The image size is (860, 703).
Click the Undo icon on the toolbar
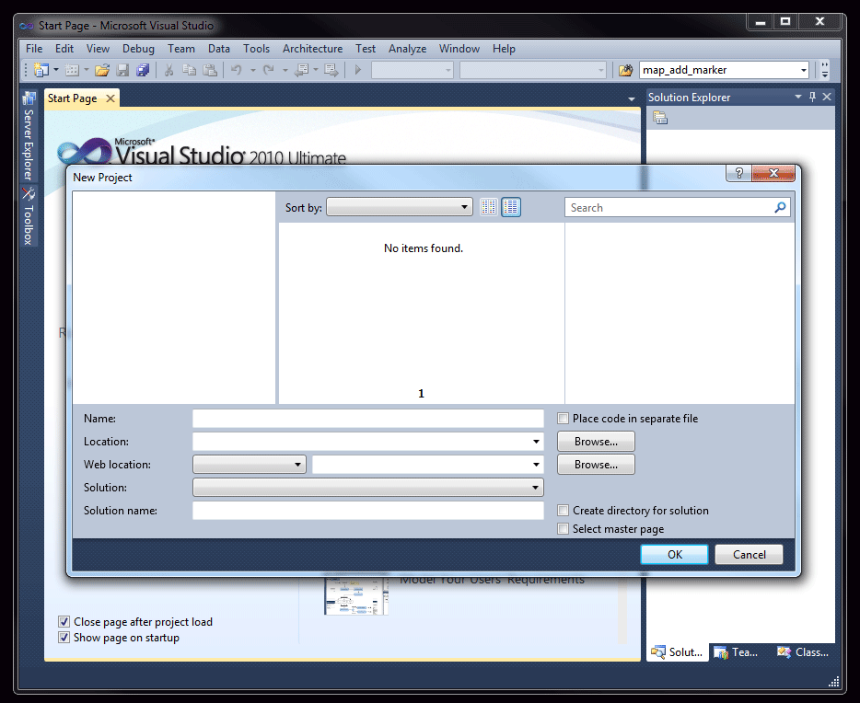(237, 70)
